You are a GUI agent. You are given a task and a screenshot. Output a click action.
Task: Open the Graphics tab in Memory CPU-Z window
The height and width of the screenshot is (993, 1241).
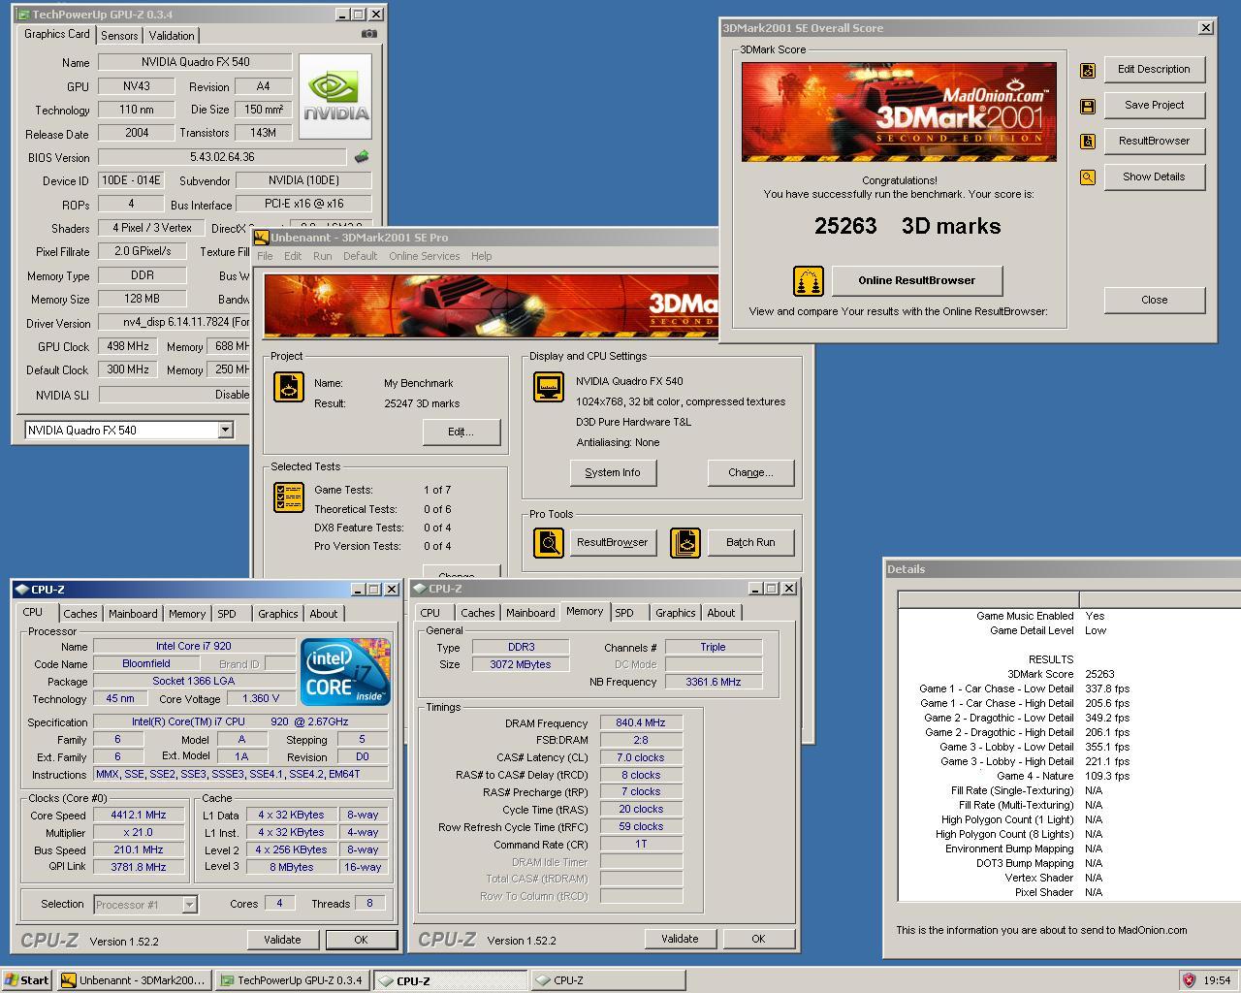click(676, 613)
